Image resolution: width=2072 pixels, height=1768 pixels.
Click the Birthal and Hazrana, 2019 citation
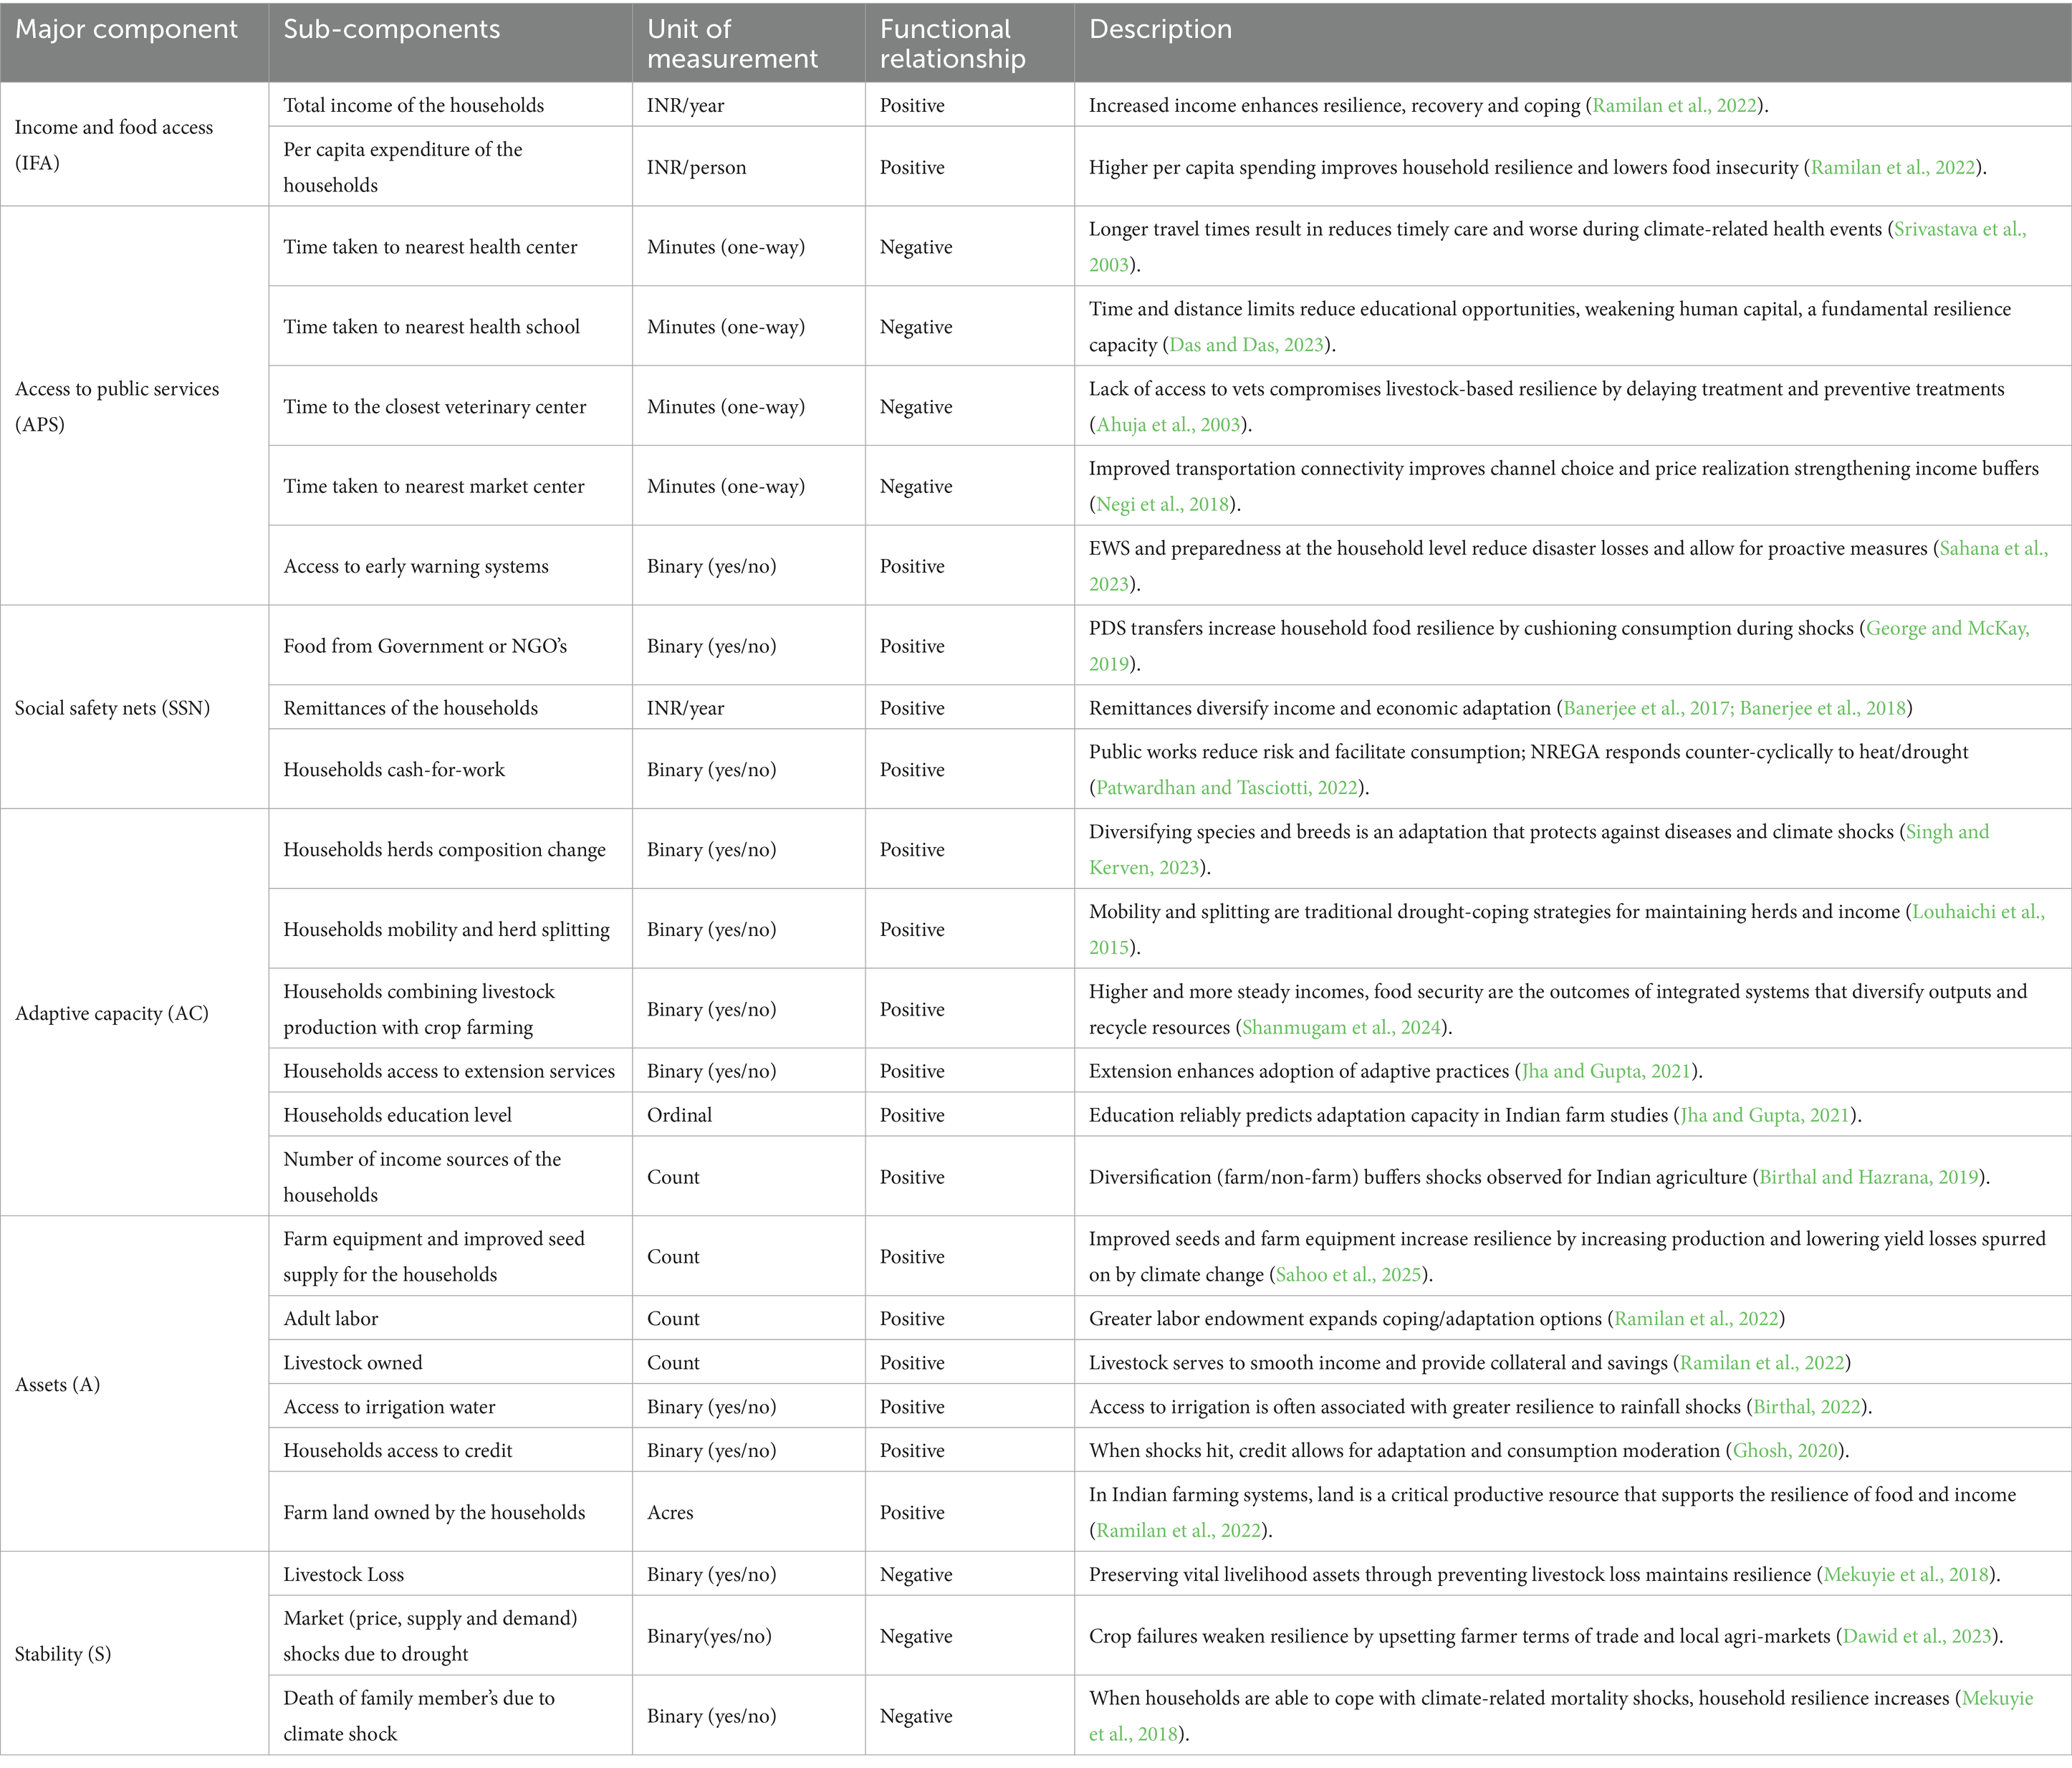click(1869, 1177)
